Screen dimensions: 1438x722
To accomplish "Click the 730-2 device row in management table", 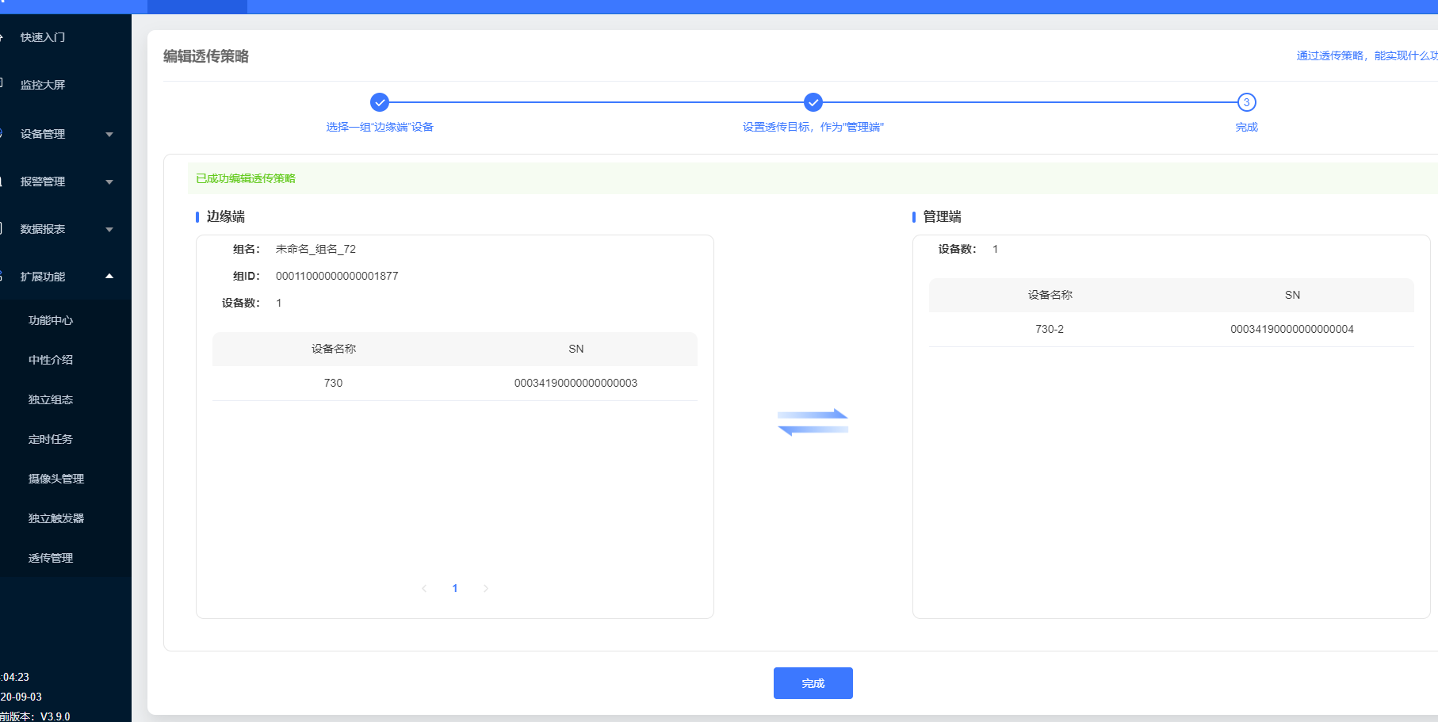I will (1171, 329).
